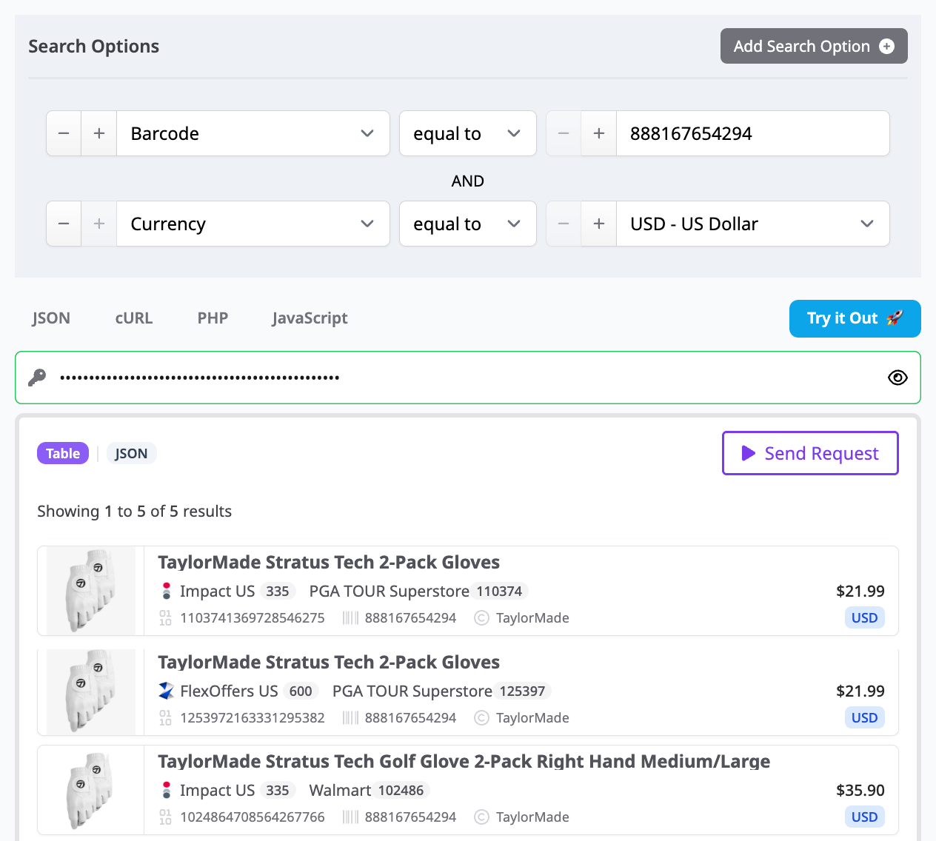This screenshot has height=841, width=936.
Task: Click plus beside USD - US Dollar
Action: (599, 224)
